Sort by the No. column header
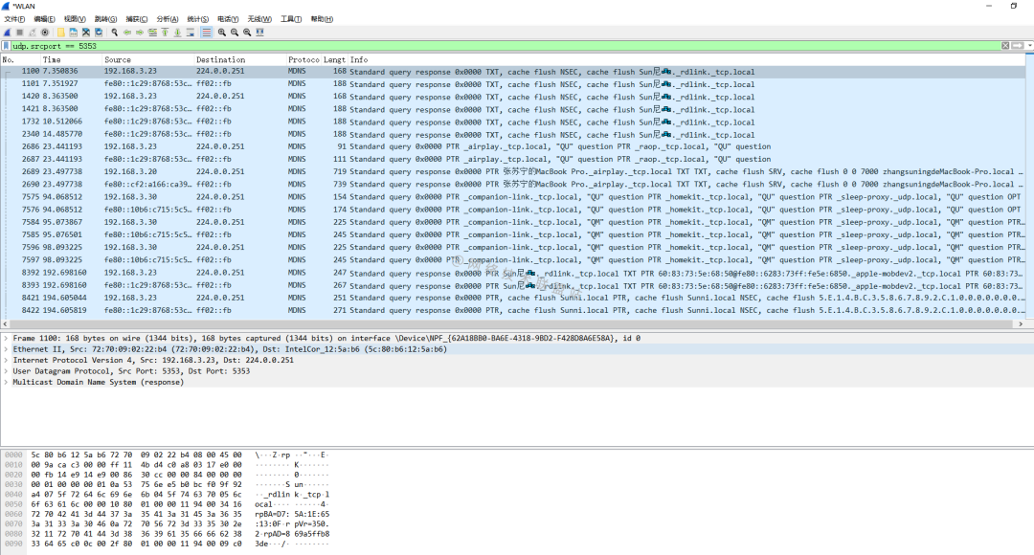The height and width of the screenshot is (555, 1034). (20, 59)
